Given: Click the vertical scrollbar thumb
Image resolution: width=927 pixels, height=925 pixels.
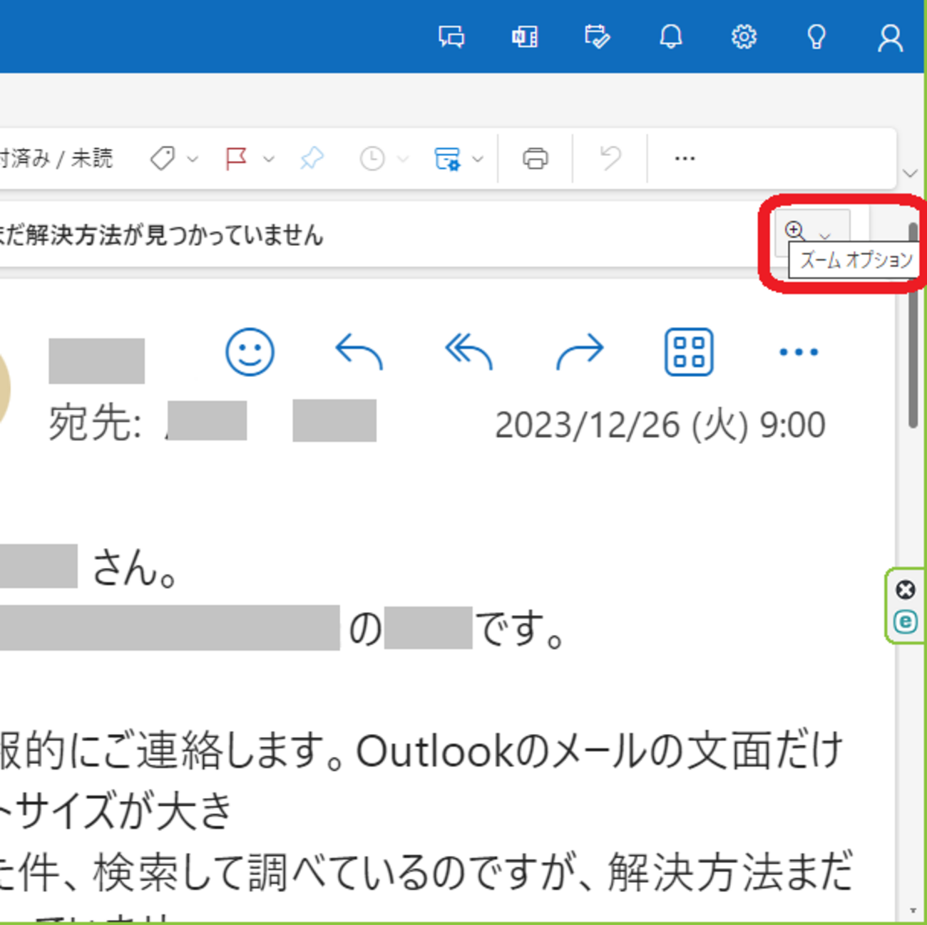Looking at the screenshot, I should point(913,326).
